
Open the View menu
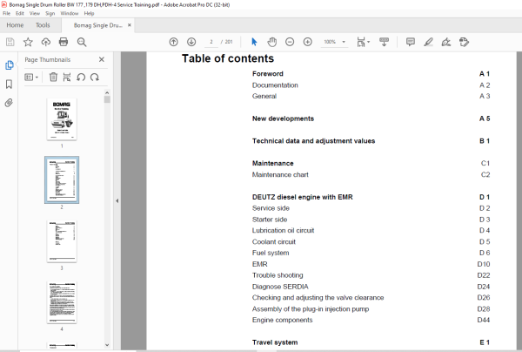tap(35, 13)
